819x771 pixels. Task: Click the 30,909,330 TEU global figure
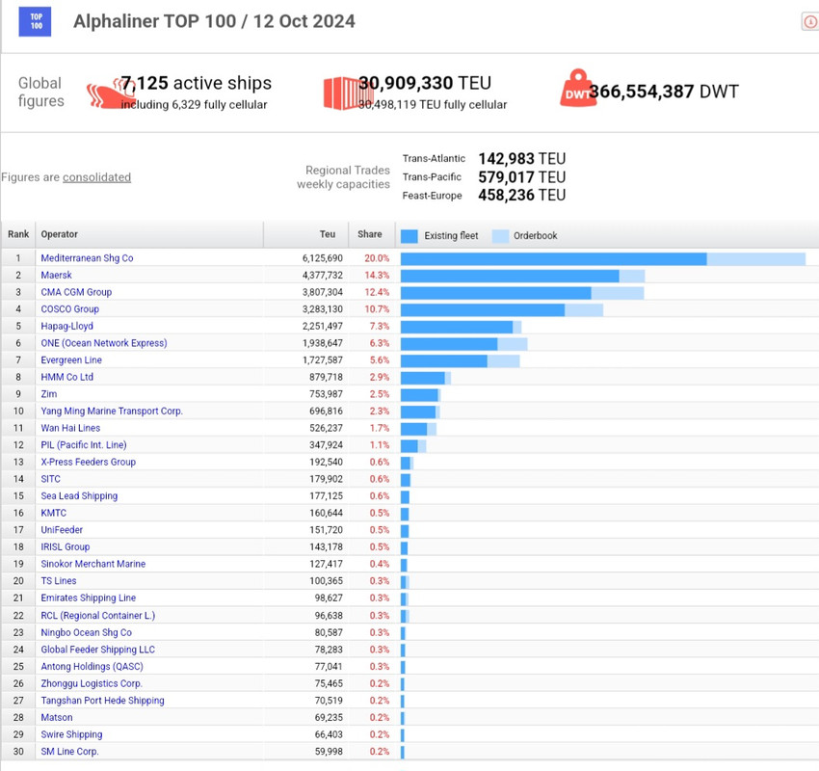[425, 83]
